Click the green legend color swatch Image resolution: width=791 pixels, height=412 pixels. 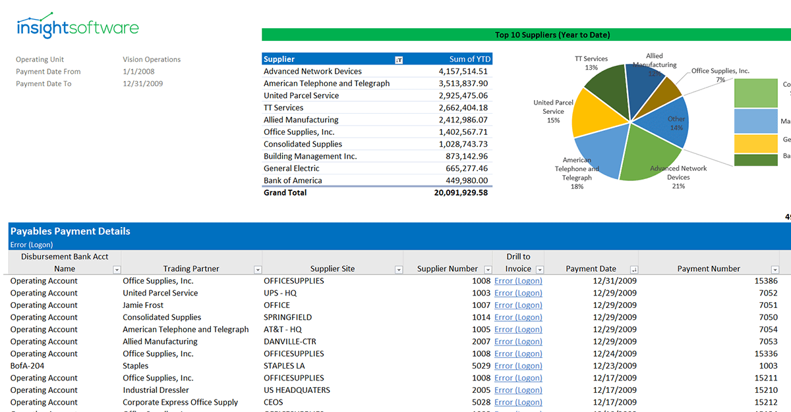click(755, 92)
